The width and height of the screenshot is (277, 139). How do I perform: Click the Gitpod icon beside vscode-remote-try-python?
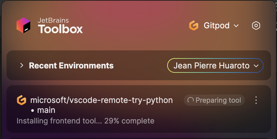22,100
